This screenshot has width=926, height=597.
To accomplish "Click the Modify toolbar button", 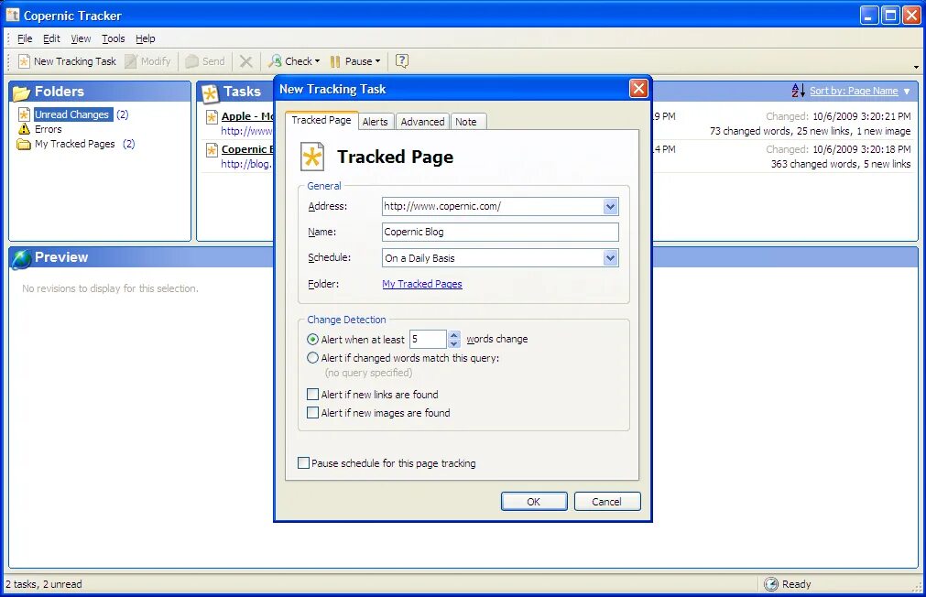I will [147, 61].
